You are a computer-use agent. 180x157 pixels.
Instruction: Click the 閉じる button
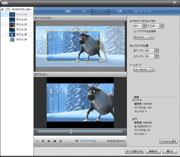(170, 151)
